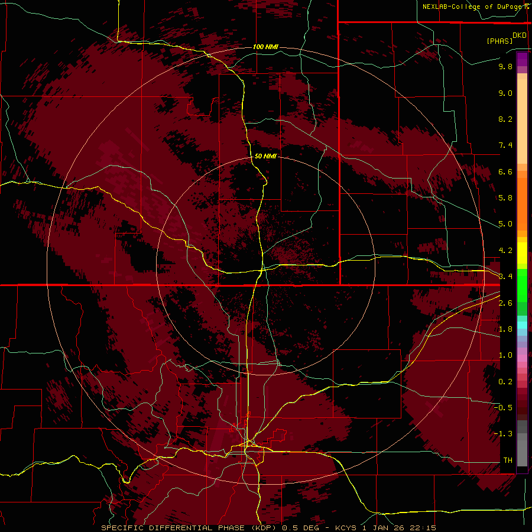This screenshot has height=532, width=532.
Task: Click the 5.8 scale value
Action: tap(505, 198)
